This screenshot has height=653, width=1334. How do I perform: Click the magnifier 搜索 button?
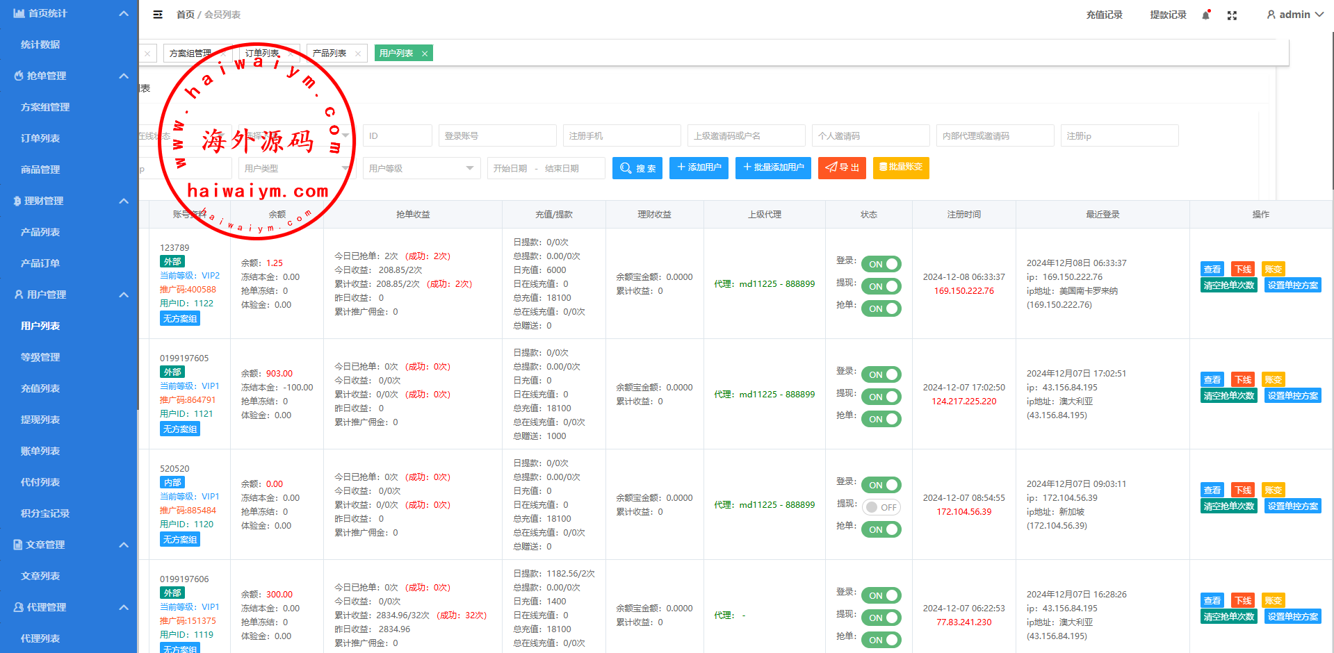[637, 168]
